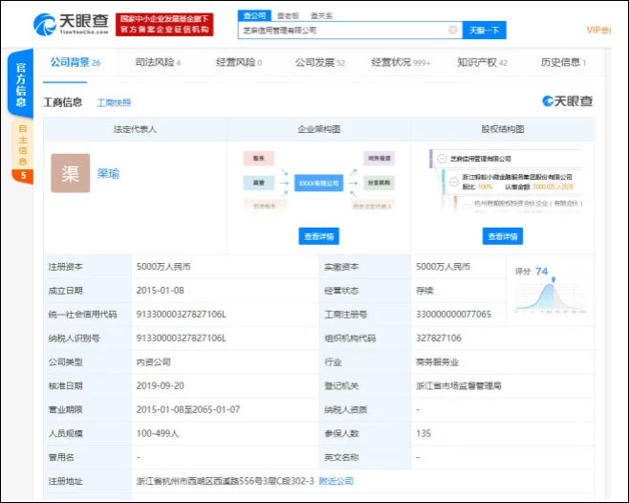Open the VIP会员 link
Screen dimensions: 629x503
[598, 30]
